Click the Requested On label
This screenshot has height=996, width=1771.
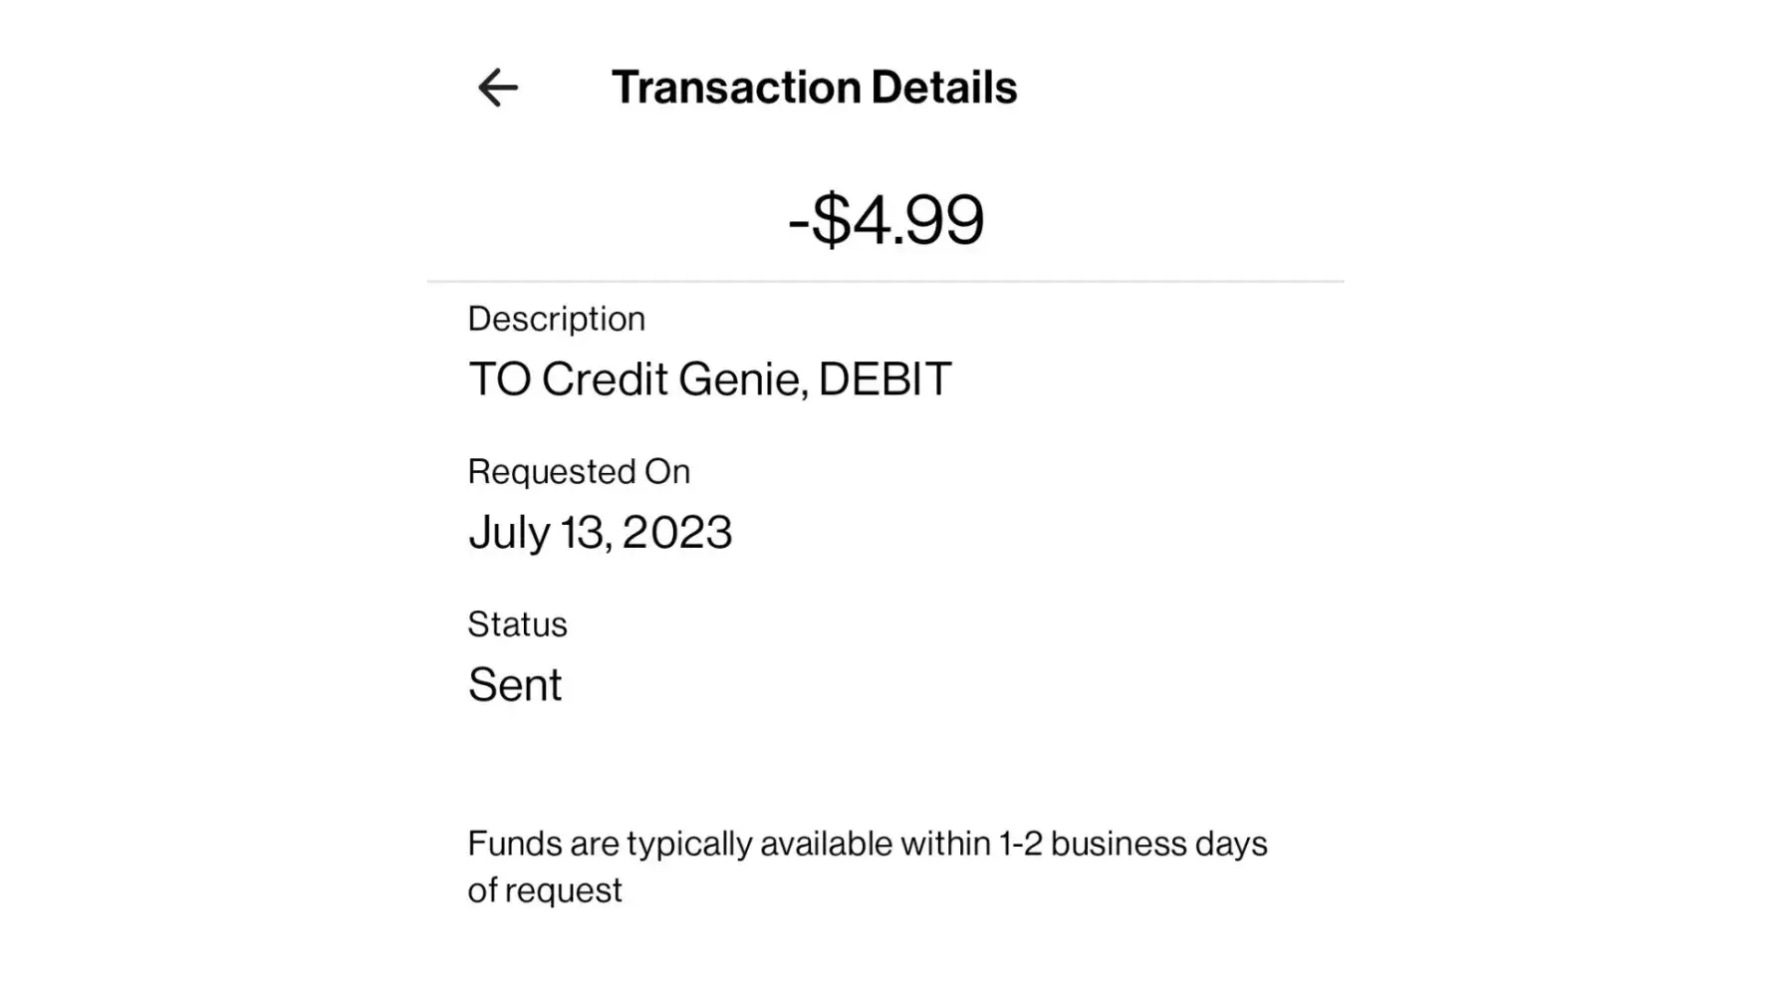(x=579, y=471)
